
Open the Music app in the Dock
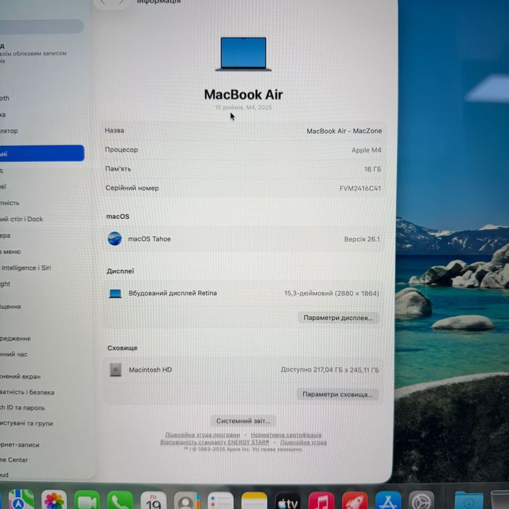coord(321,501)
